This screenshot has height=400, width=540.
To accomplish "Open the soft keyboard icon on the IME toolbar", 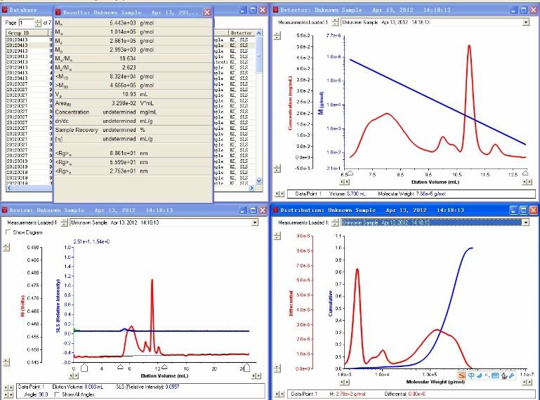I will pyautogui.click(x=495, y=375).
